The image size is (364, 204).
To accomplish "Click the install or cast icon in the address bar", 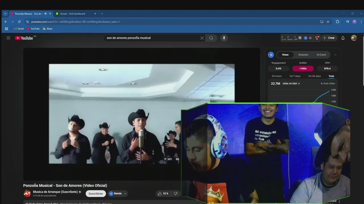I will (x=322, y=22).
